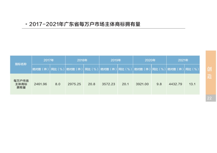217x153 pixels.
Task: Select the 13.1 percentage cell
Action: coord(192,84)
